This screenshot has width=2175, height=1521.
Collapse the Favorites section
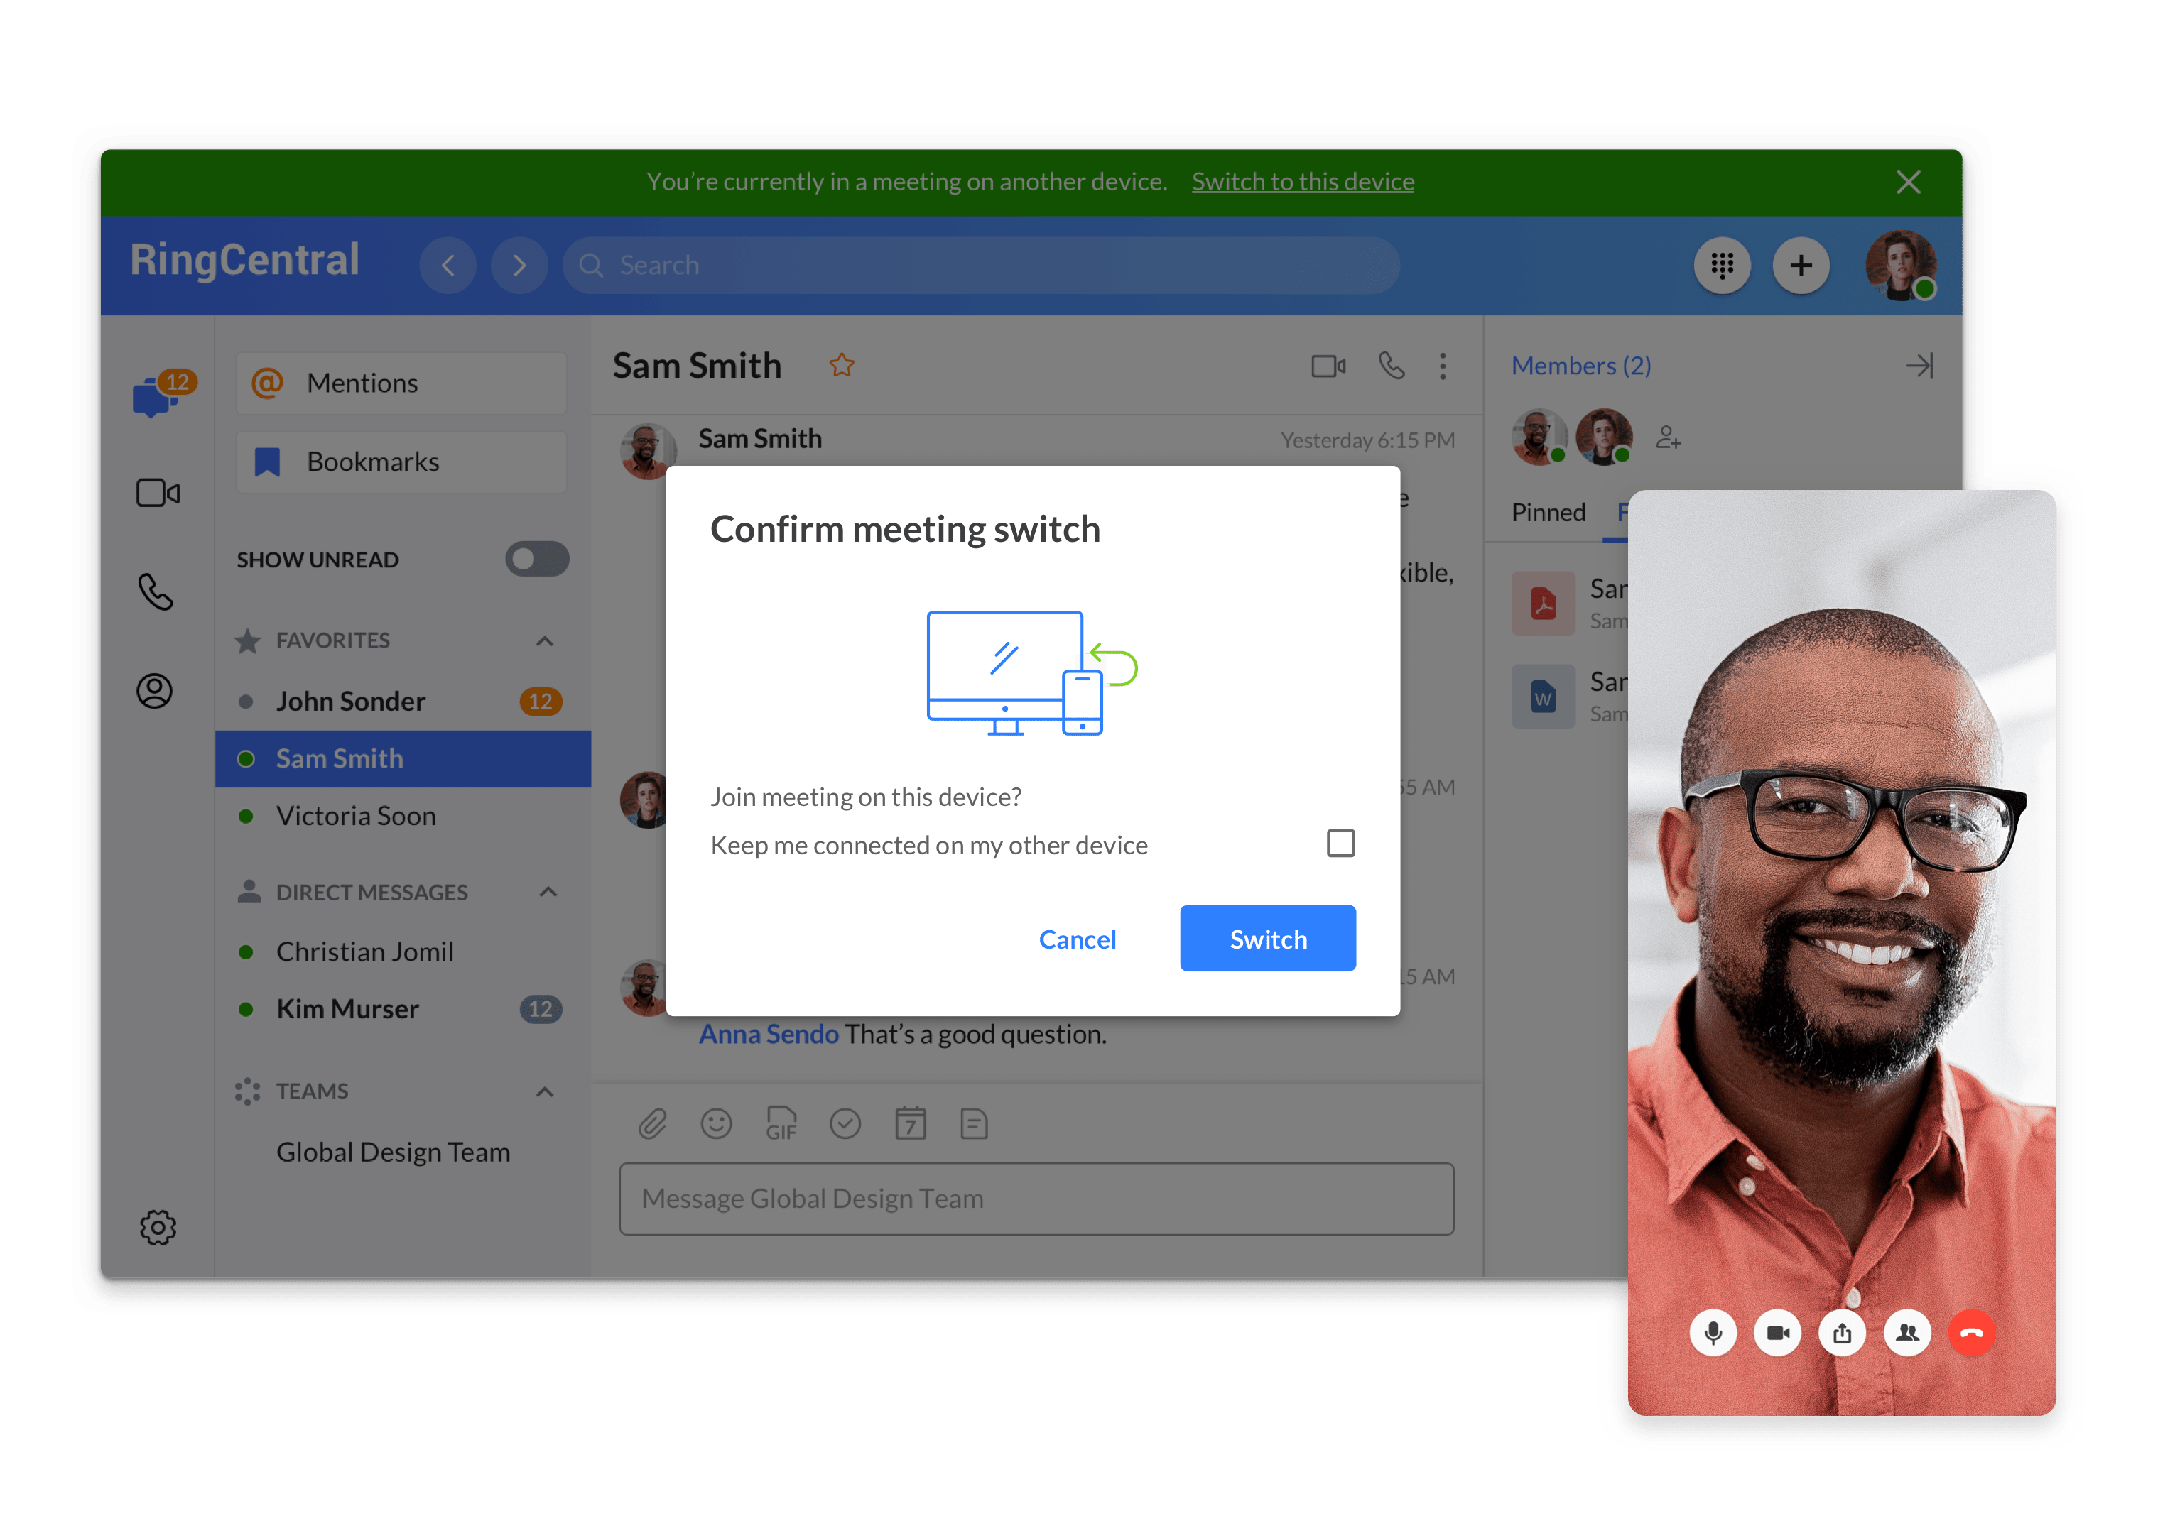click(545, 641)
